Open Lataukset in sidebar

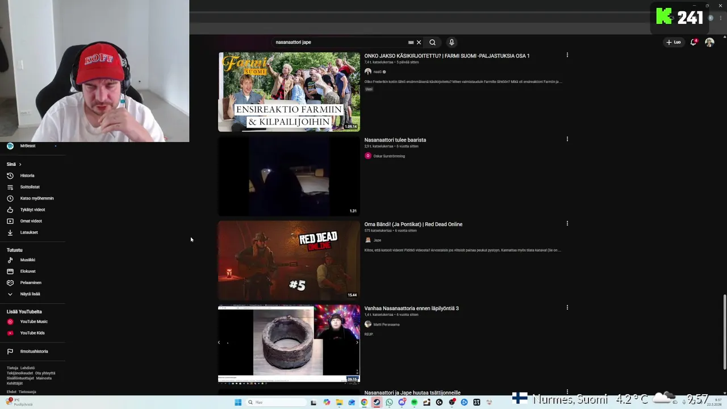(x=29, y=232)
